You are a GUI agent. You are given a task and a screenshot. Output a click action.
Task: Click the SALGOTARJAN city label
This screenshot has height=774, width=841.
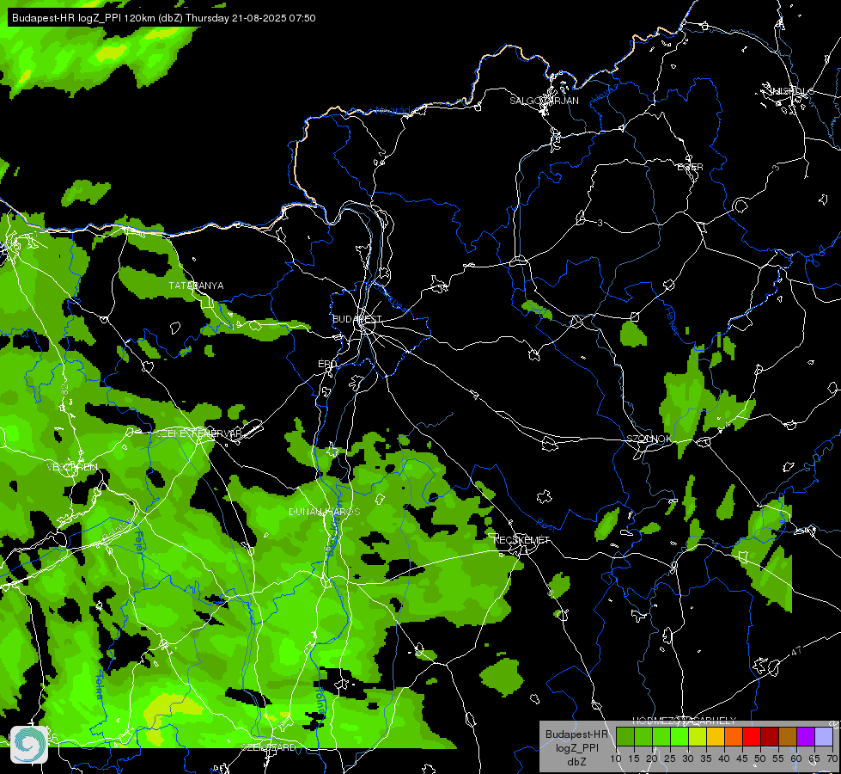tap(544, 101)
